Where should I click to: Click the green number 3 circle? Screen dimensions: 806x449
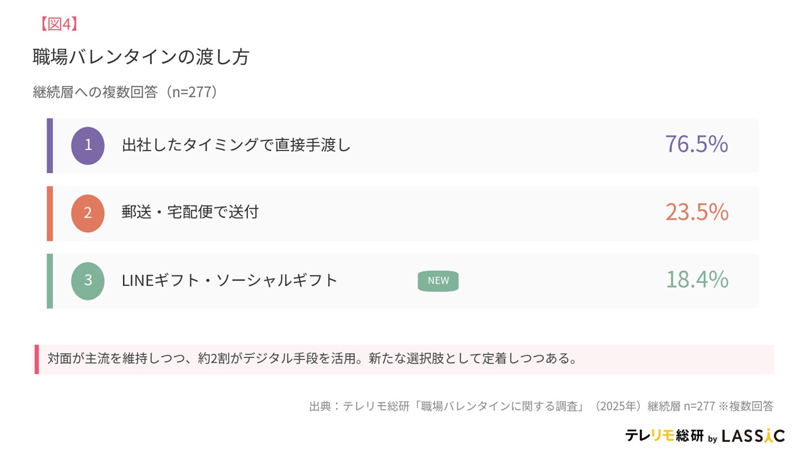(88, 281)
